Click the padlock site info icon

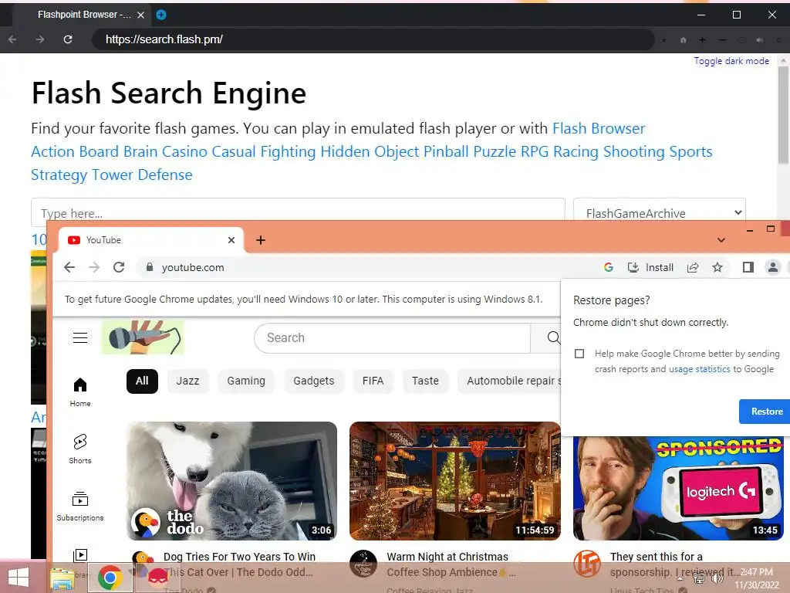click(149, 267)
